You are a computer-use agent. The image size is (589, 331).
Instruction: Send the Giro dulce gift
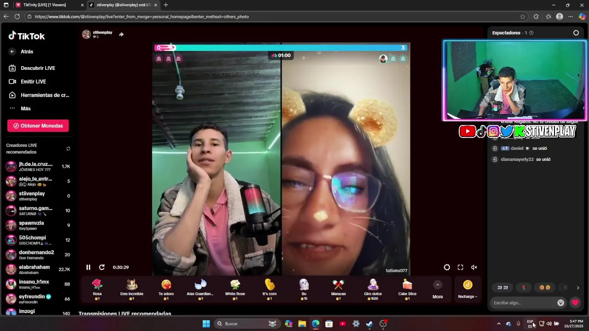click(x=373, y=290)
